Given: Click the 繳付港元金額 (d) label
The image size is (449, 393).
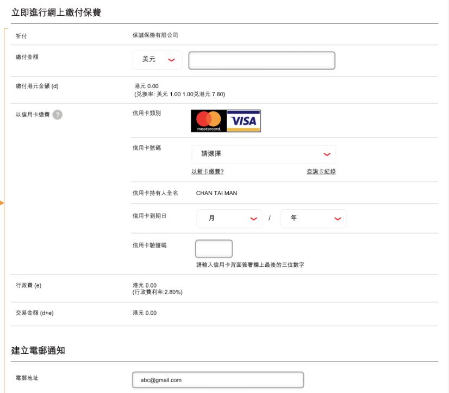Looking at the screenshot, I should (37, 86).
